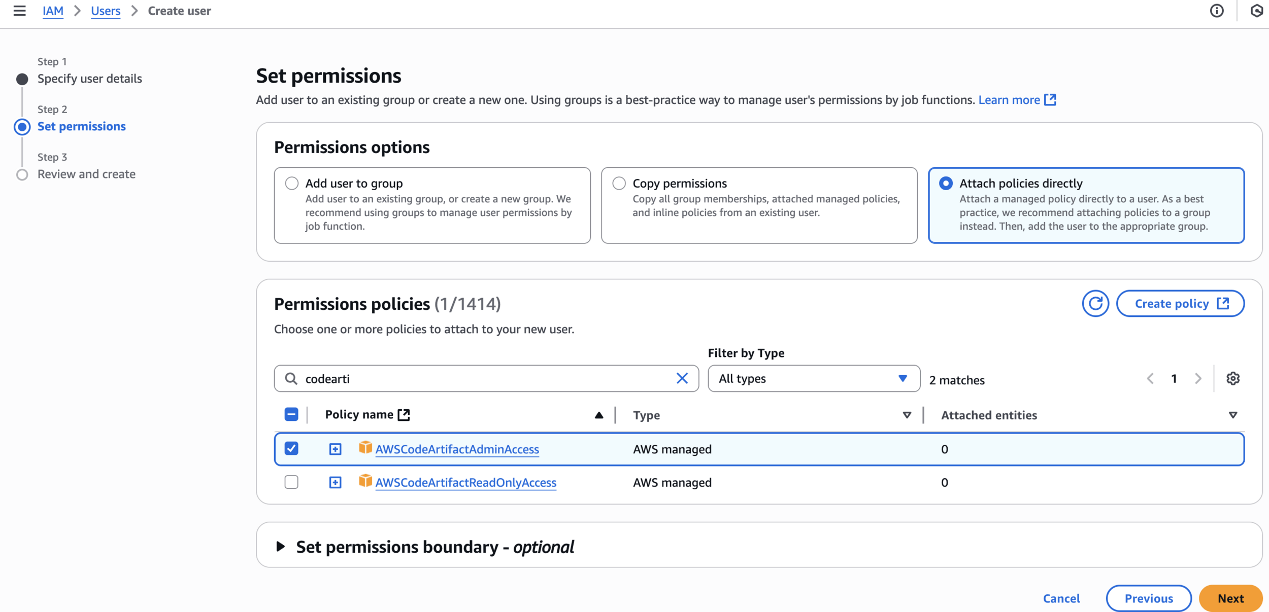Viewport: 1269px width, 612px height.
Task: Check the AWSCodeArtifactReadOnlyAccess checkbox
Action: tap(291, 482)
